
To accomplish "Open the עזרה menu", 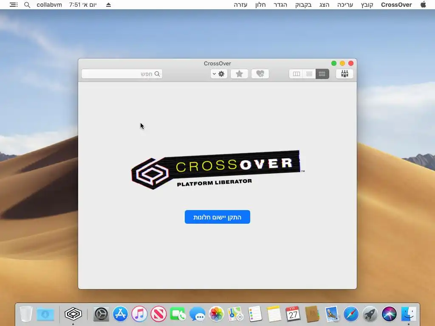I will click(240, 5).
